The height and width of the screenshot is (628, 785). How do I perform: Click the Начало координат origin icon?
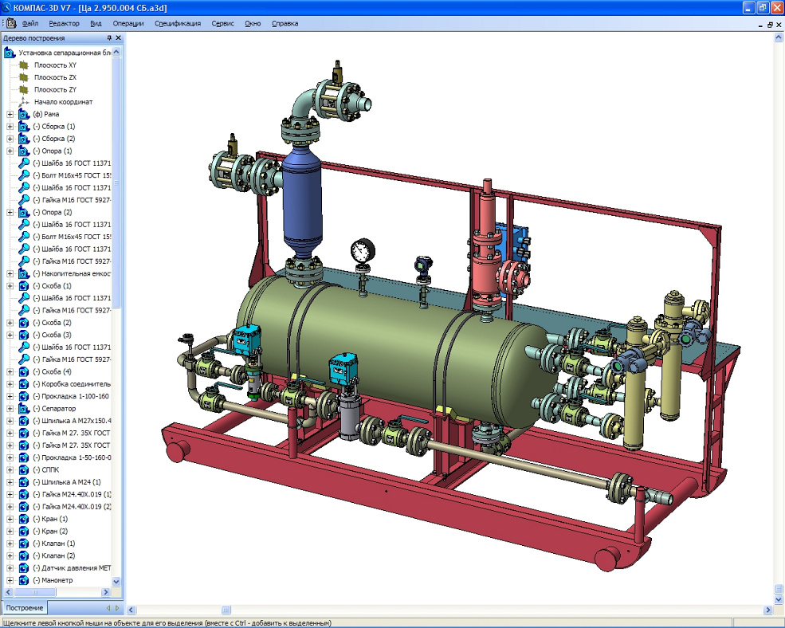[x=24, y=102]
